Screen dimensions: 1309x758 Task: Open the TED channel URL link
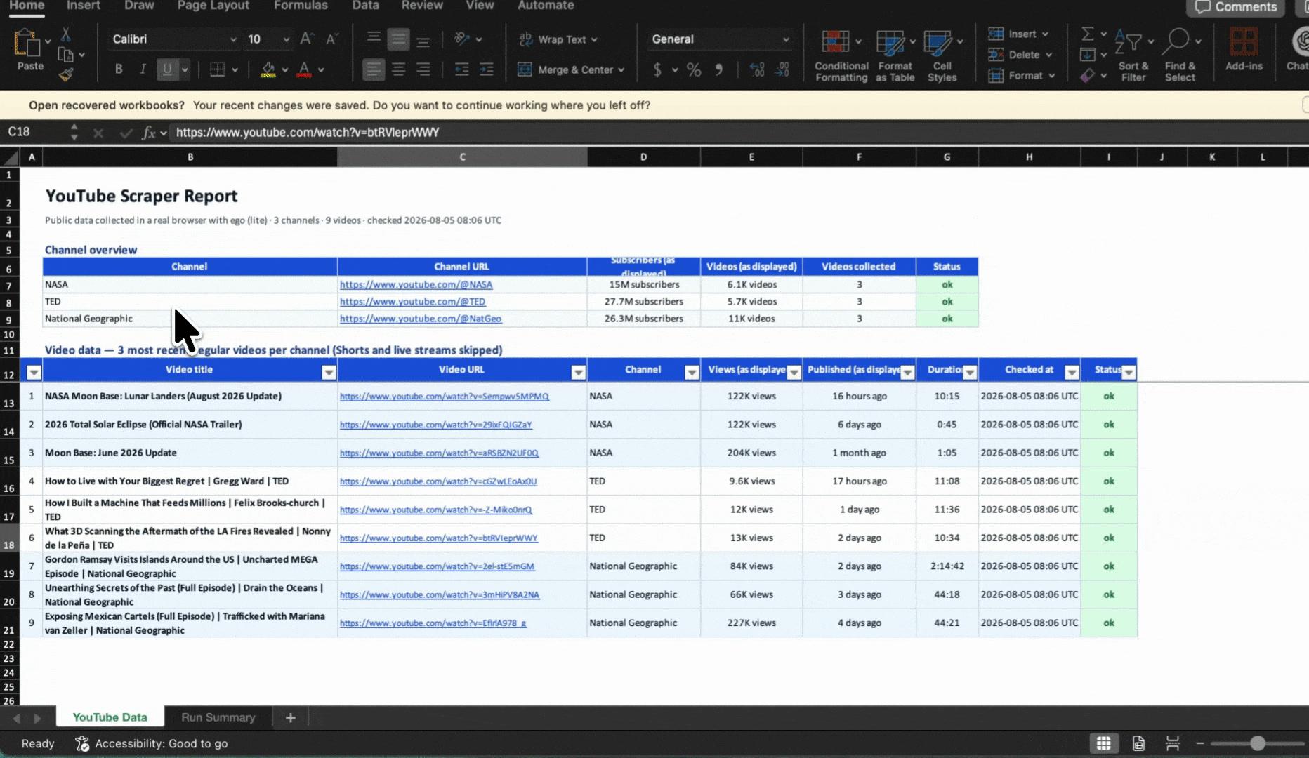412,302
